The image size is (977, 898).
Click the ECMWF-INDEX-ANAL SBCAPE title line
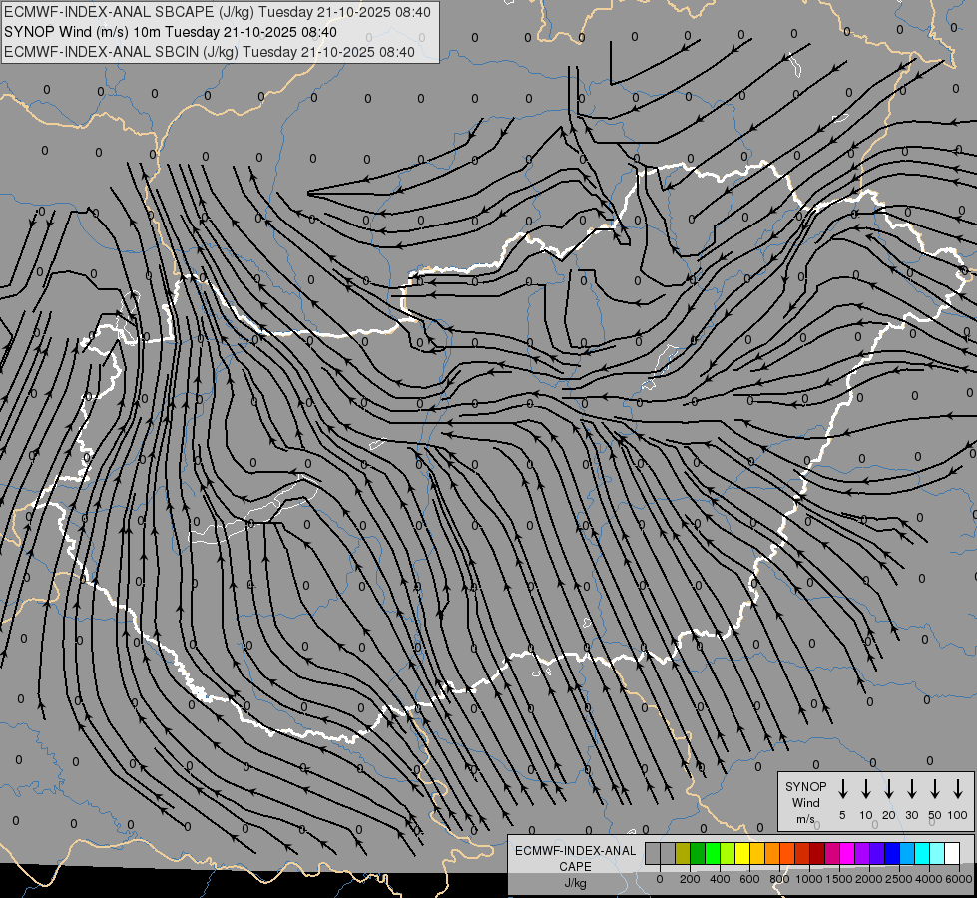(217, 12)
